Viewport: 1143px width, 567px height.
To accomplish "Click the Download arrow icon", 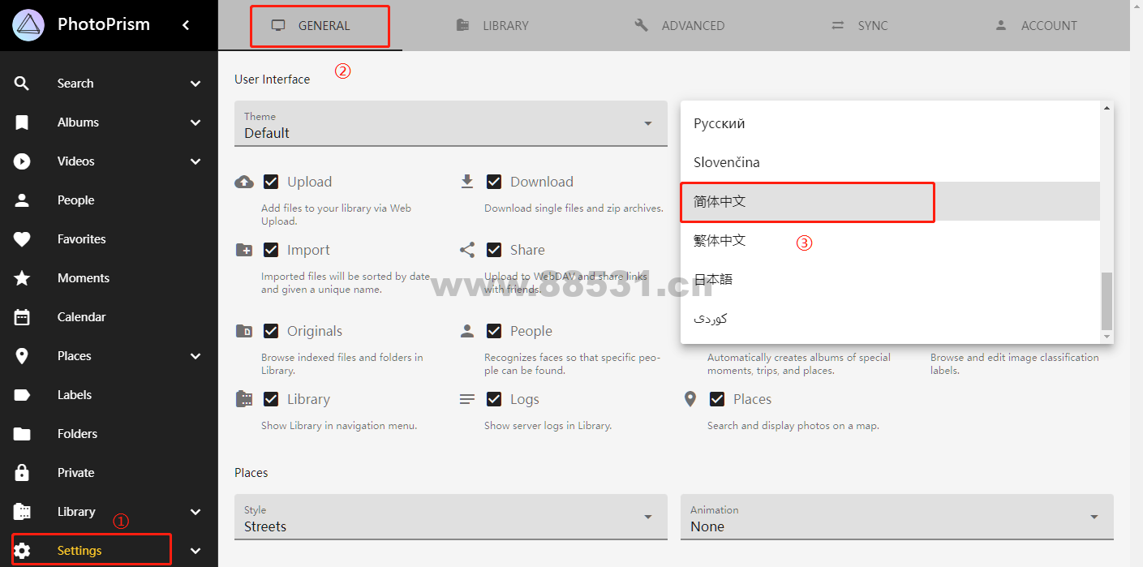I will click(467, 181).
